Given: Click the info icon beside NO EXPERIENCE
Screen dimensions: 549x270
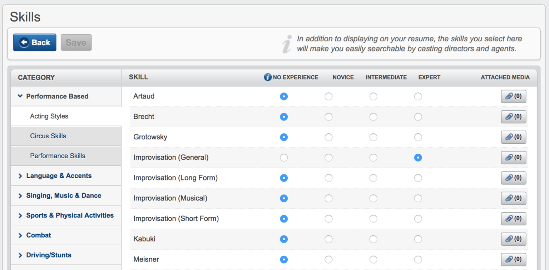Looking at the screenshot, I should pyautogui.click(x=268, y=77).
